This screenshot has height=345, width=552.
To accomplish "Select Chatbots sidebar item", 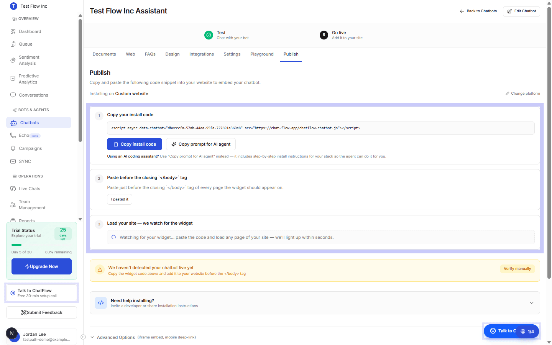I will click(39, 123).
